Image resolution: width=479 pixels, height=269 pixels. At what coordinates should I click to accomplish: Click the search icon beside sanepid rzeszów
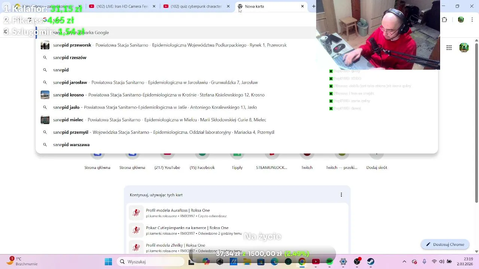[x=45, y=58]
